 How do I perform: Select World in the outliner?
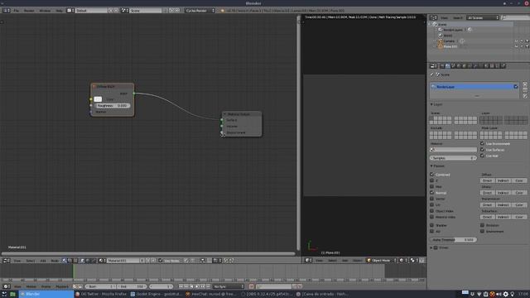point(447,36)
